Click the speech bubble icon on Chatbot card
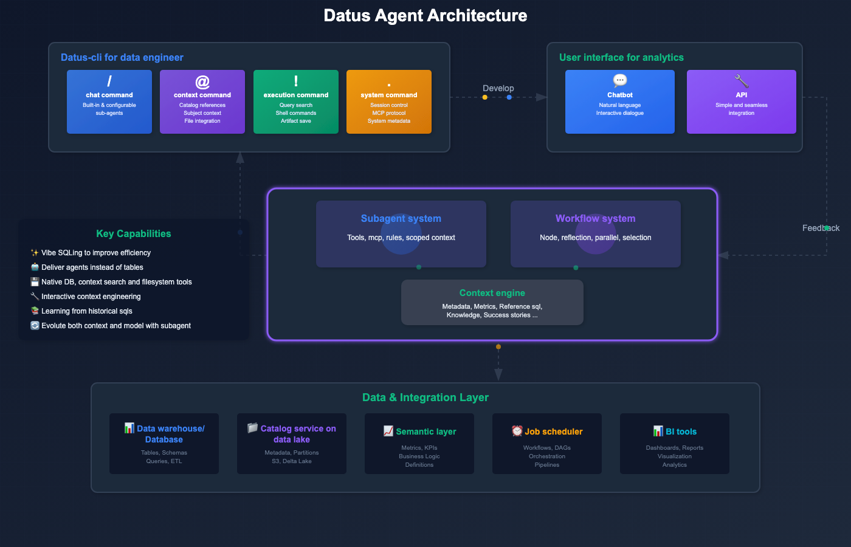The width and height of the screenshot is (851, 547). [620, 80]
